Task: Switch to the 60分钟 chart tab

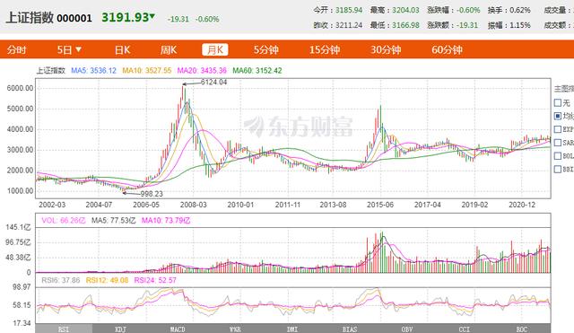Action: 447,50
